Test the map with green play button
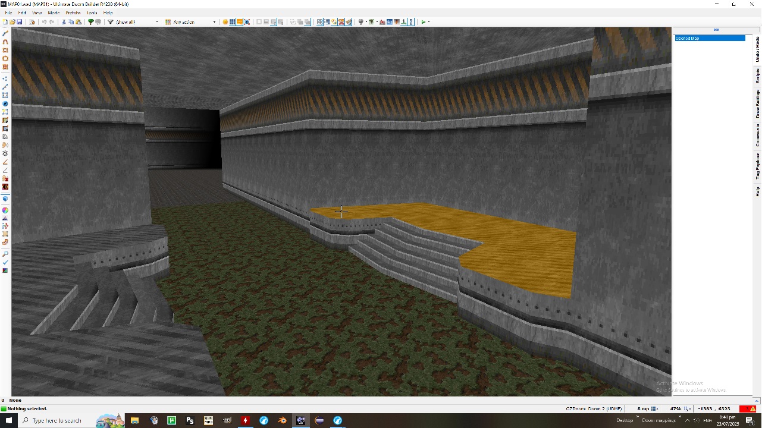The width and height of the screenshot is (762, 428). click(424, 22)
